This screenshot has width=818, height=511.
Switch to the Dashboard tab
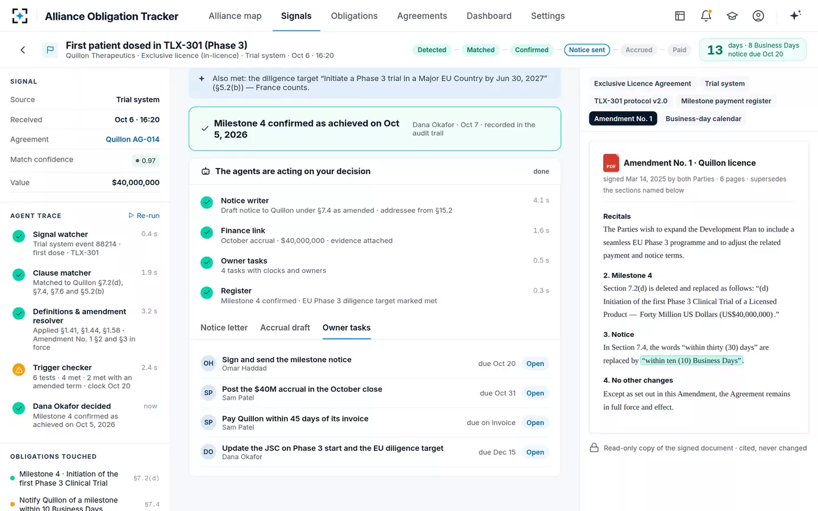[489, 16]
